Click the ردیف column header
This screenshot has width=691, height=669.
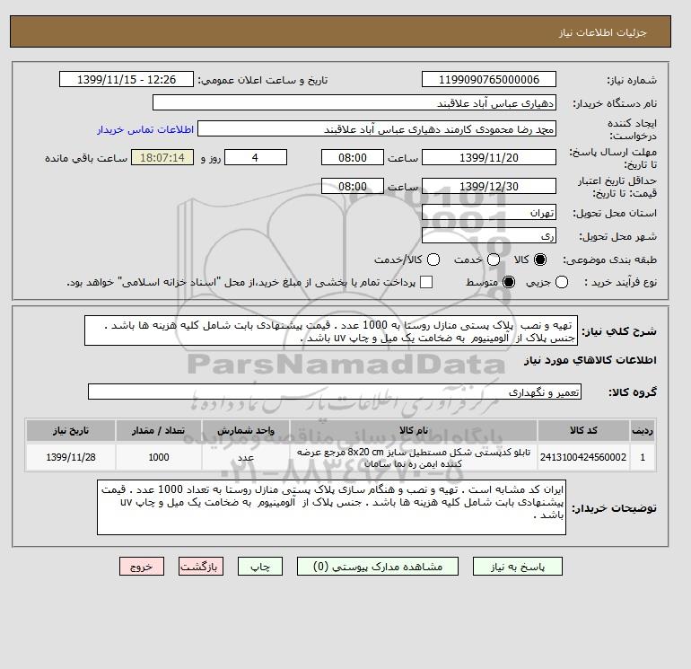pos(643,430)
